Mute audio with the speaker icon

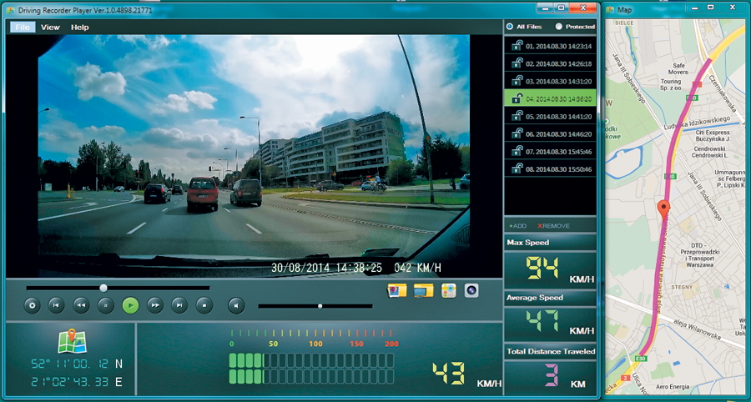click(236, 305)
